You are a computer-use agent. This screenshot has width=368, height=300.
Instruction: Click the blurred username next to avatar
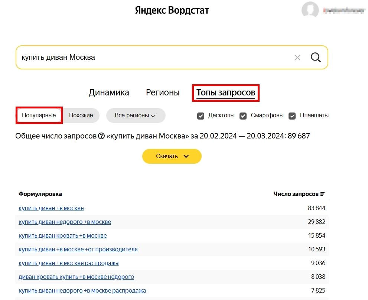(344, 10)
